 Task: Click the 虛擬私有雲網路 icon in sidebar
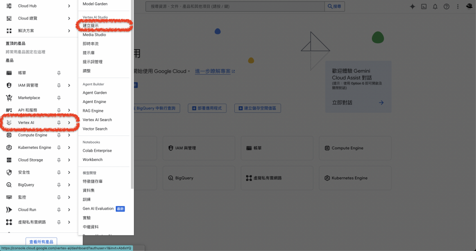click(9, 222)
